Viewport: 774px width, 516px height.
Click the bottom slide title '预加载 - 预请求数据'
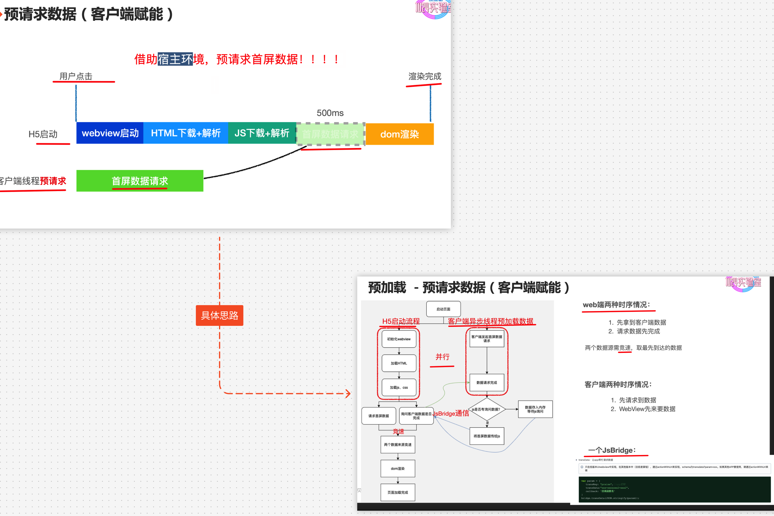click(469, 287)
